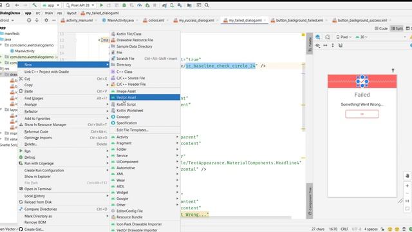
Task: Click the yellow warning marker in gutter
Action: pos(303,35)
